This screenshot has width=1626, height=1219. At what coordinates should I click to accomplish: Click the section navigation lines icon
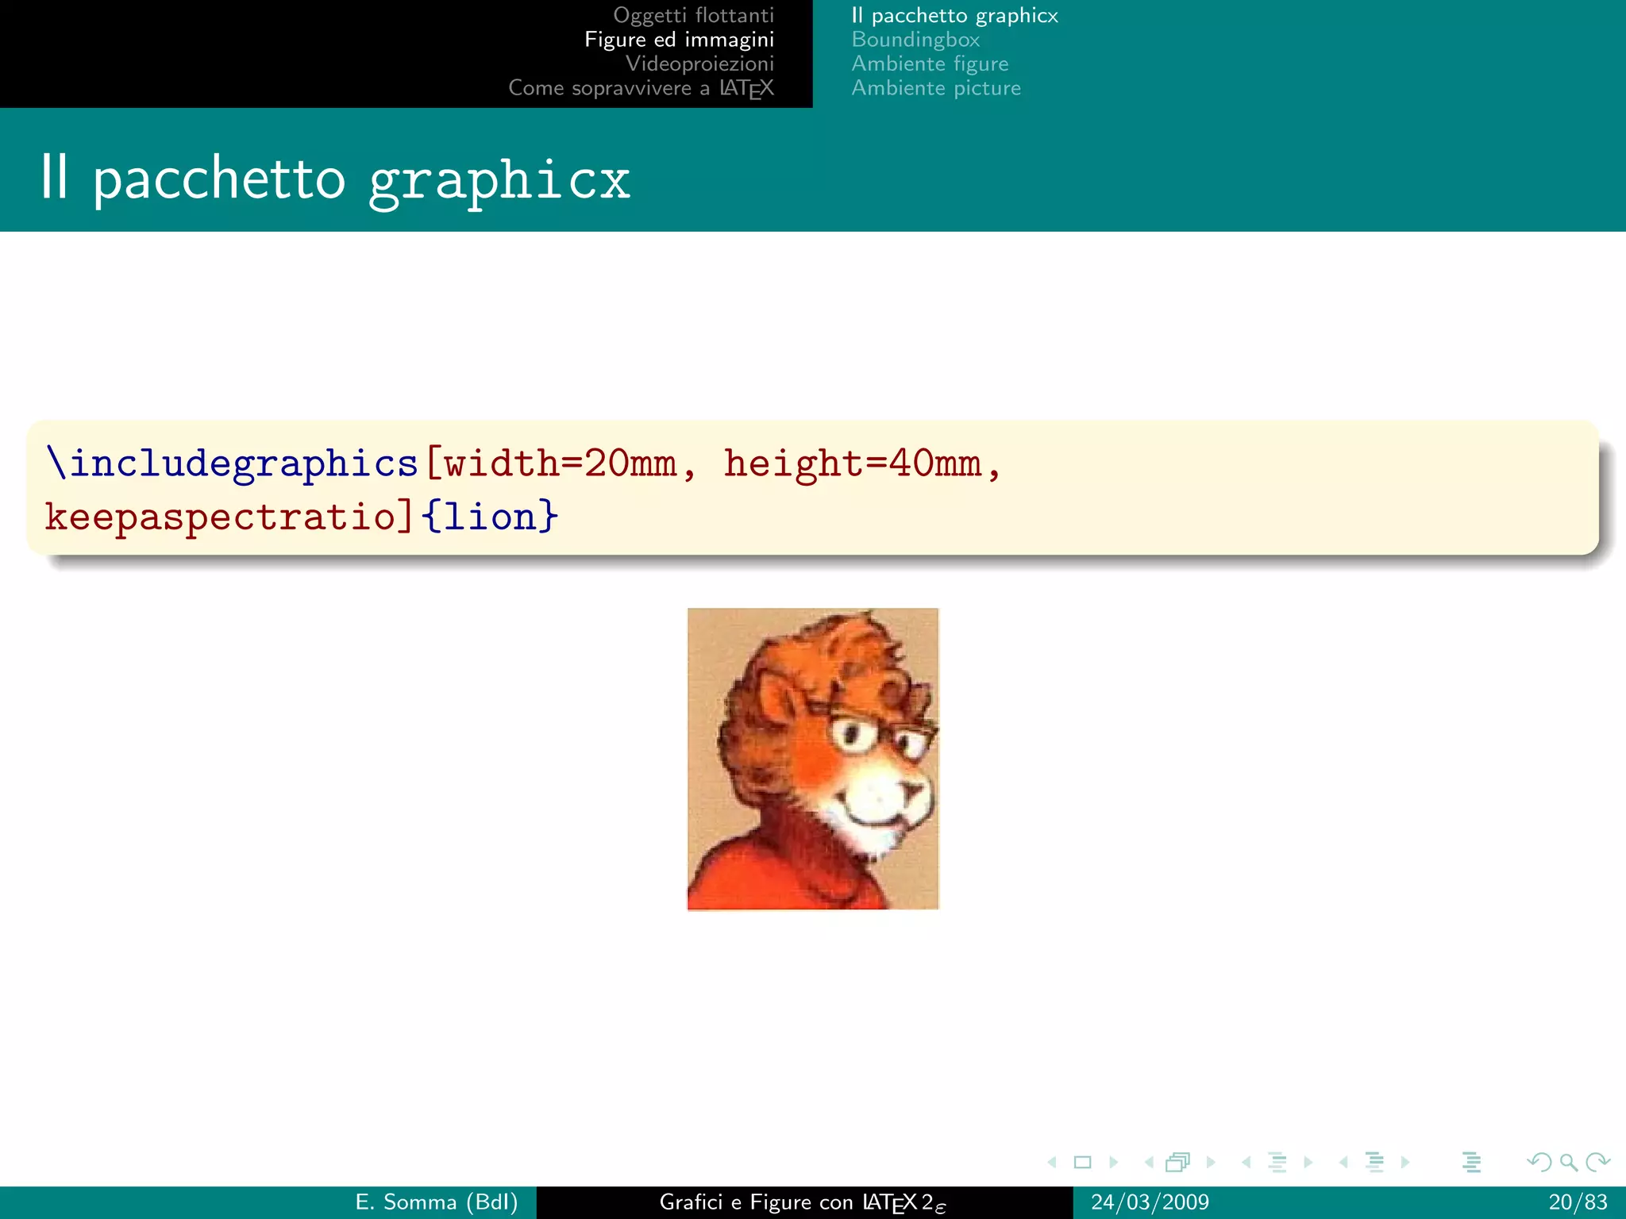point(1374,1163)
